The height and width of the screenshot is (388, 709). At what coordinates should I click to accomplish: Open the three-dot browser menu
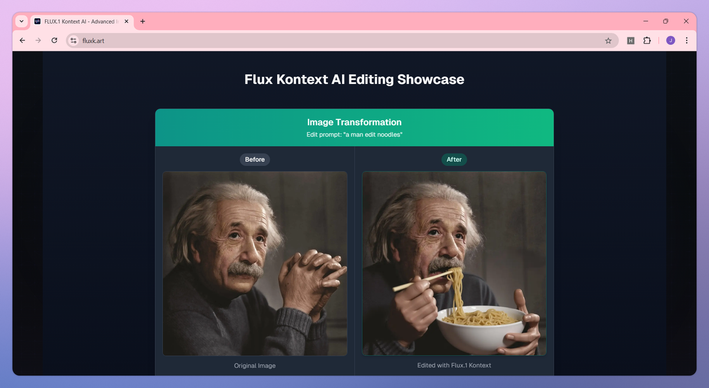click(x=687, y=40)
